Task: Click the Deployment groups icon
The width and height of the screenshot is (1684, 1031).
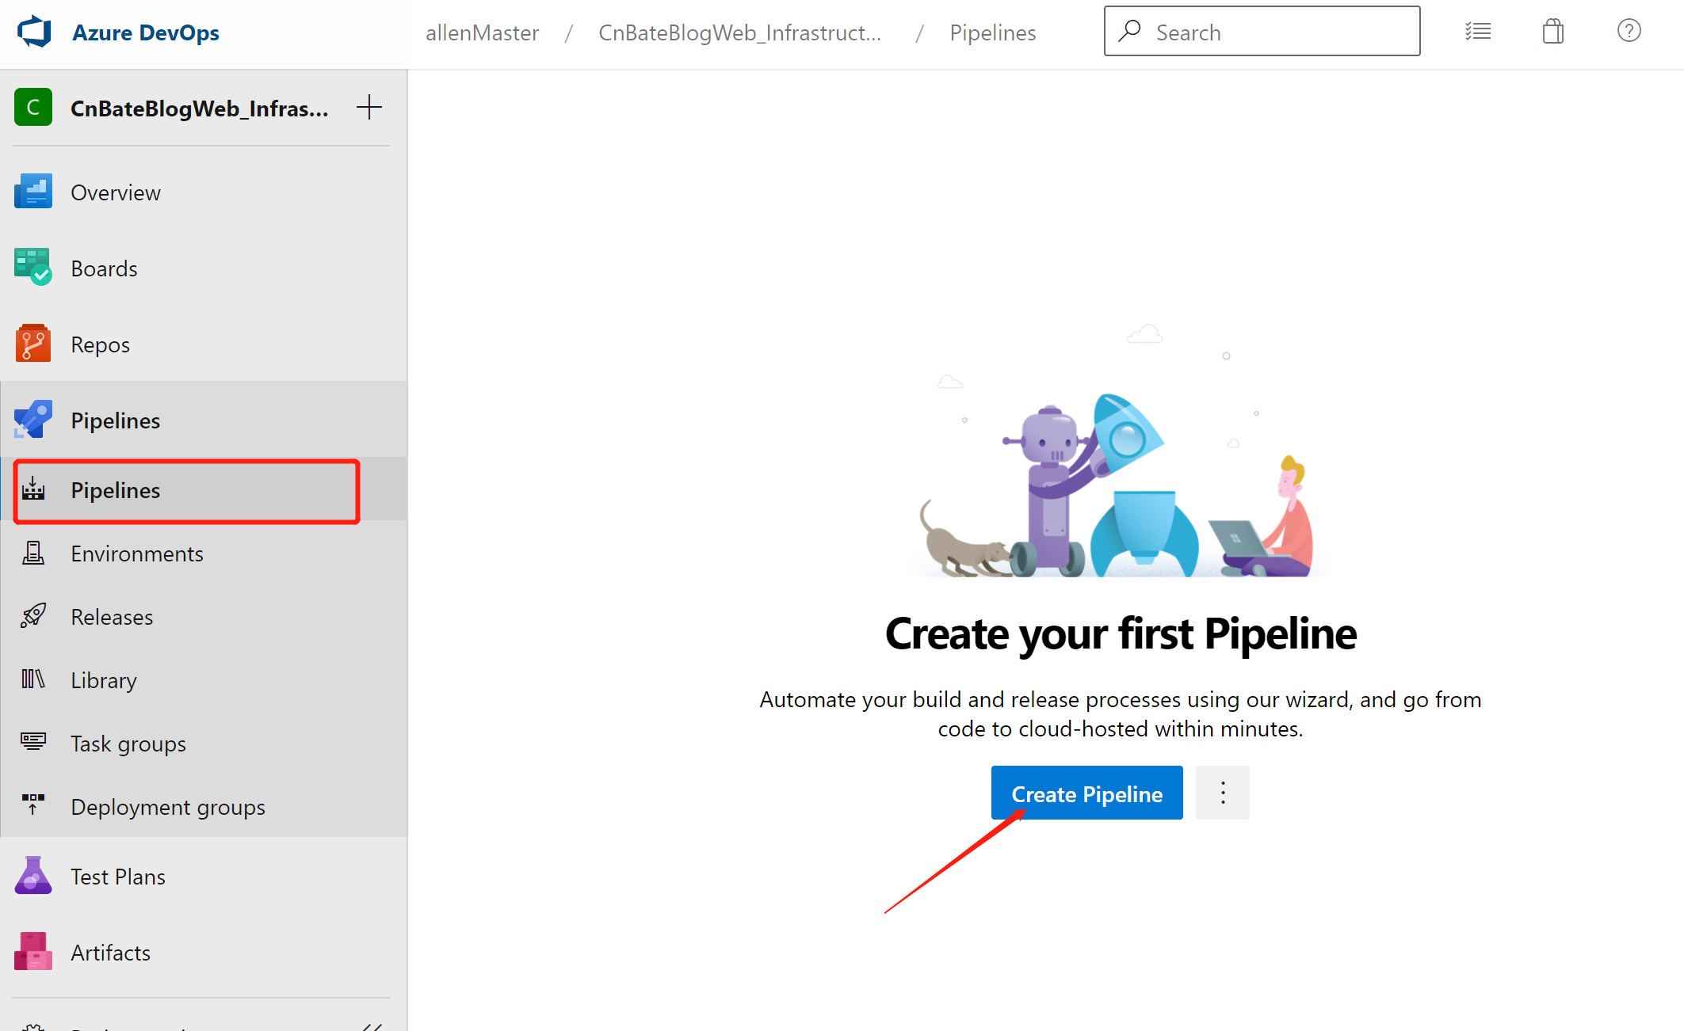Action: tap(33, 805)
